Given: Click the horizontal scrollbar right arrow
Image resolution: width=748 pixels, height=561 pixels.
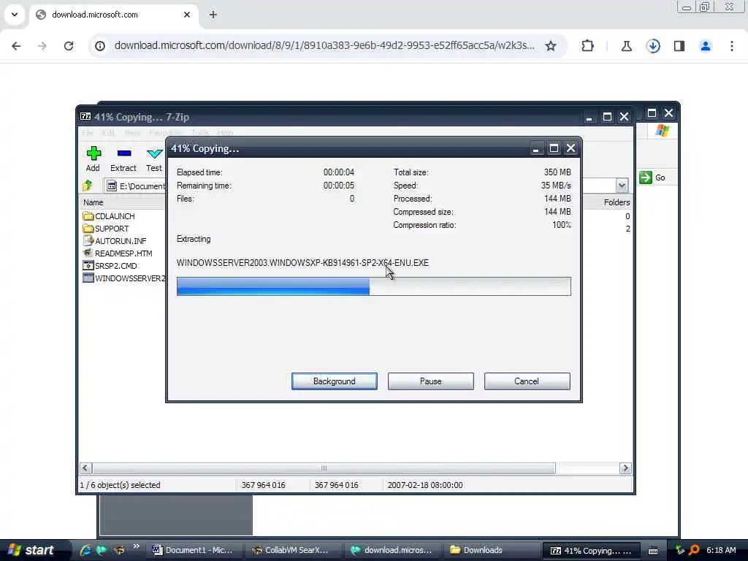Looking at the screenshot, I should point(625,468).
